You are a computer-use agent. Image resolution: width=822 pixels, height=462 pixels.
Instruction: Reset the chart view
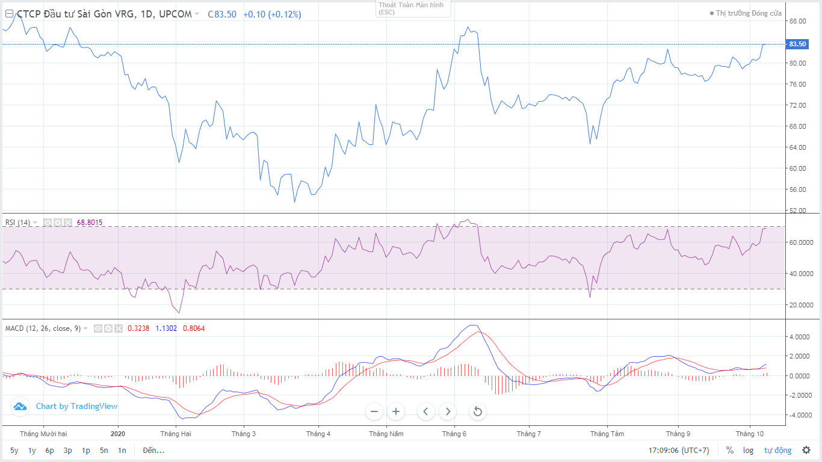pos(478,411)
